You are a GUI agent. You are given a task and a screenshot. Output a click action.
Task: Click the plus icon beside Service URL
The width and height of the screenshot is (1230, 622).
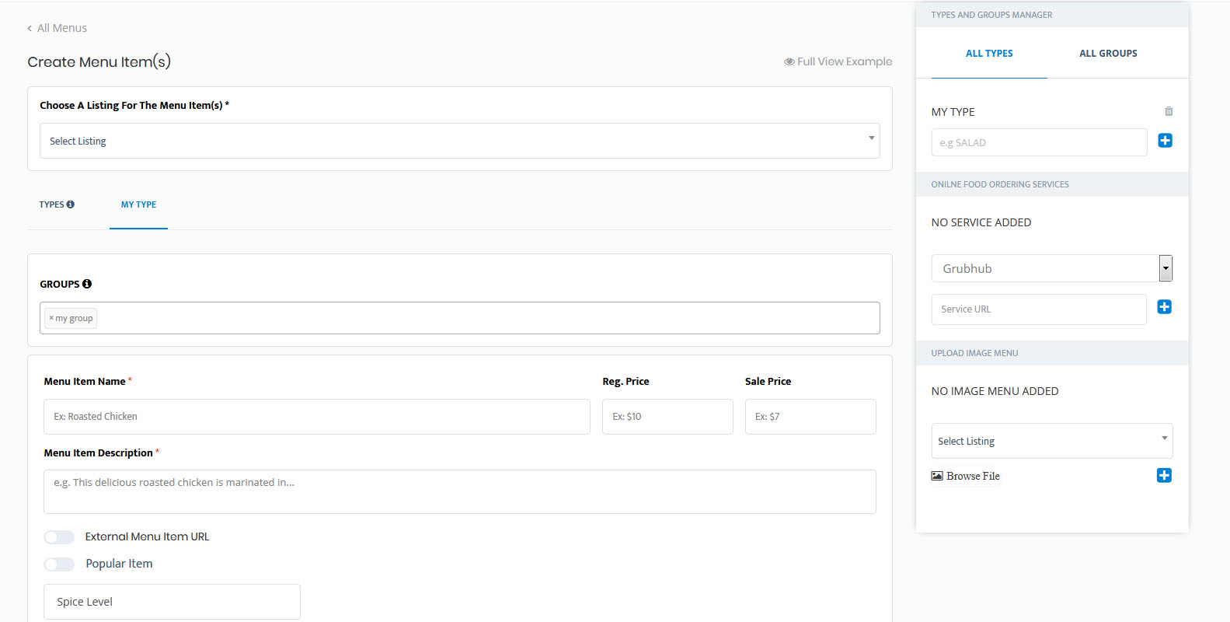coord(1164,307)
